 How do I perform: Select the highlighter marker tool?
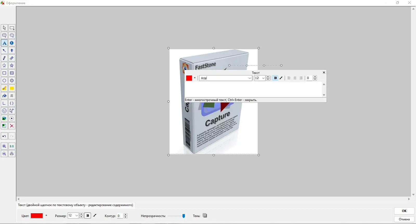point(4,88)
